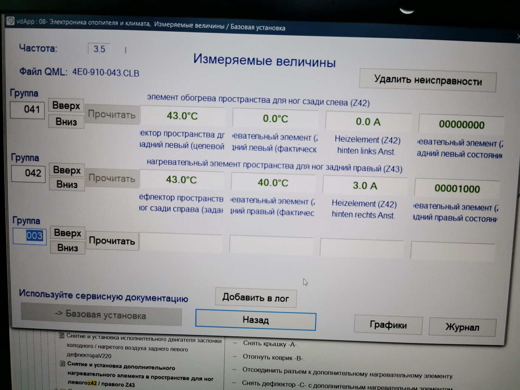Click the group 041 number field
Viewport: 520px width, 390px height.
[28, 110]
